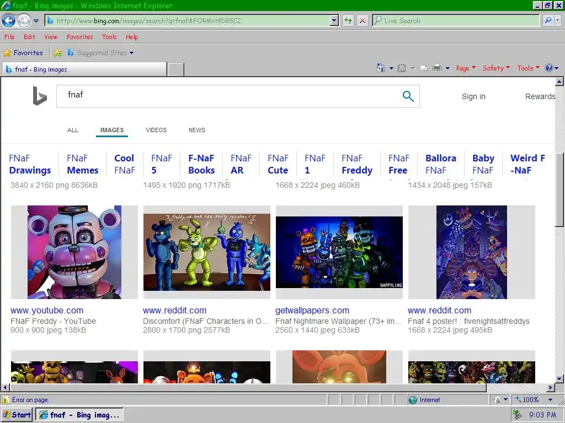Click the vertical scrollbar up arrow
Viewport: 565px width, 423px height.
tap(559, 82)
